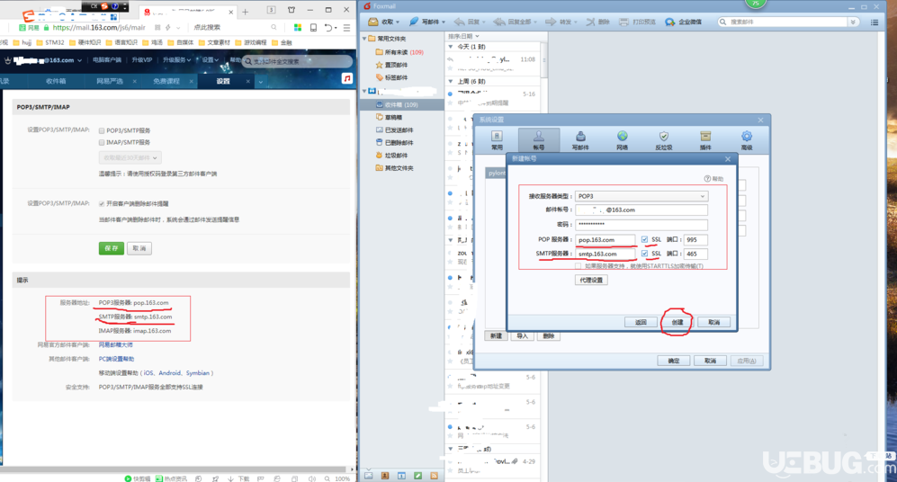Open the more-tabs chevron next to 设置 tab

(260, 82)
